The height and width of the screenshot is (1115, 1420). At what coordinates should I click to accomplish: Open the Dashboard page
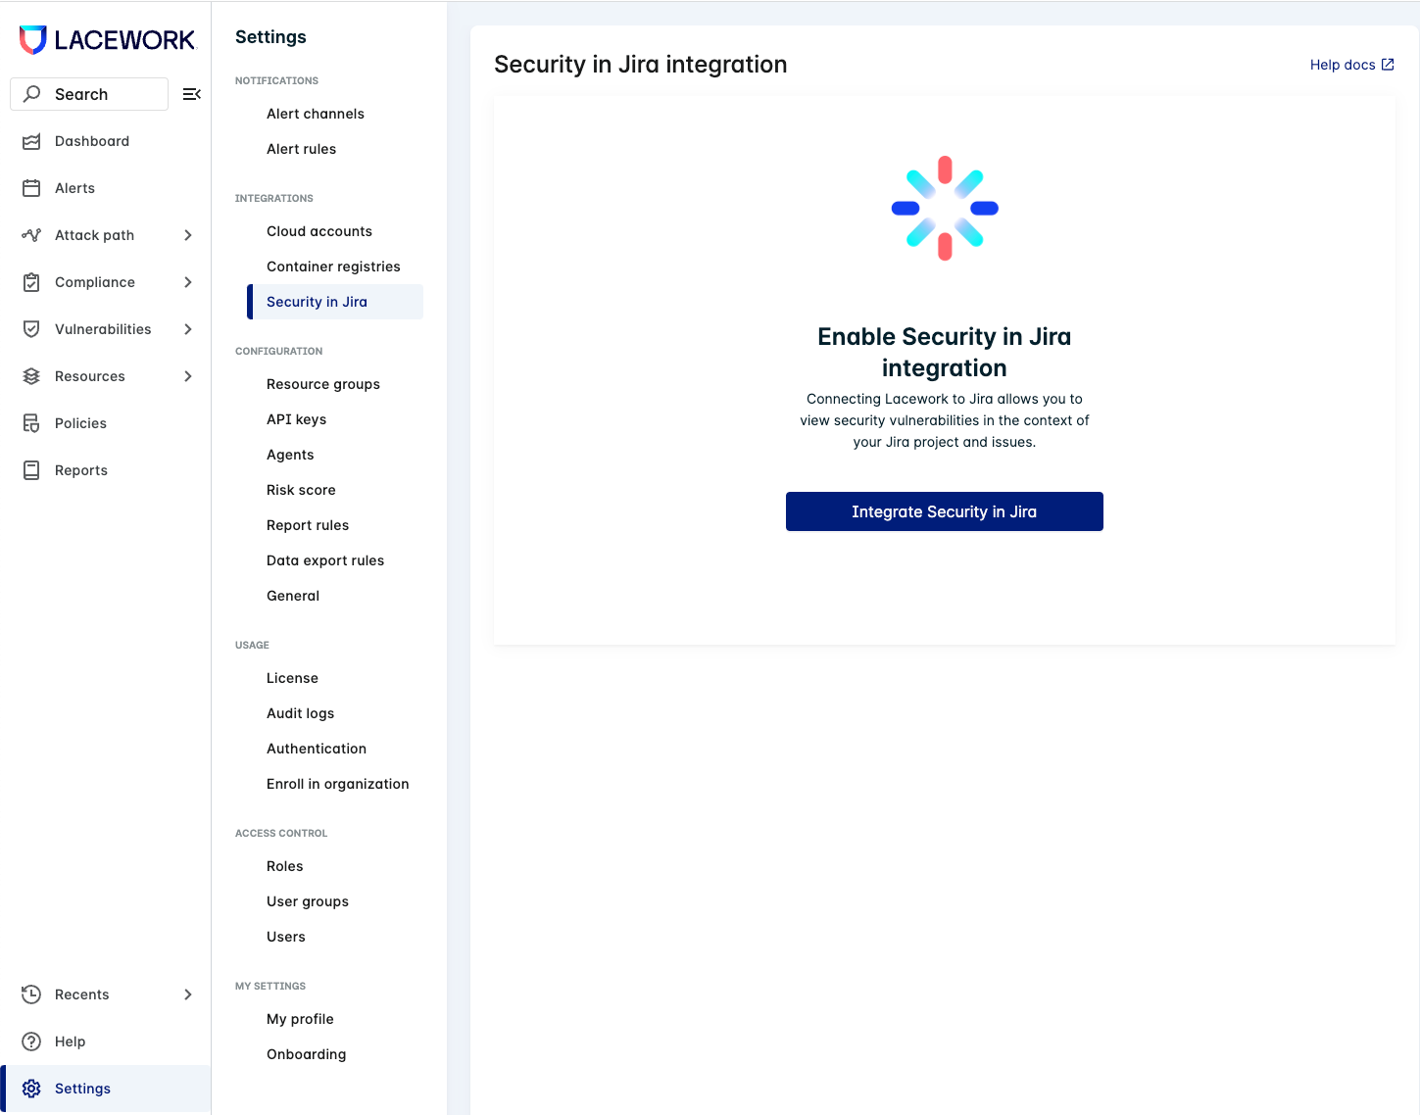[x=92, y=141]
